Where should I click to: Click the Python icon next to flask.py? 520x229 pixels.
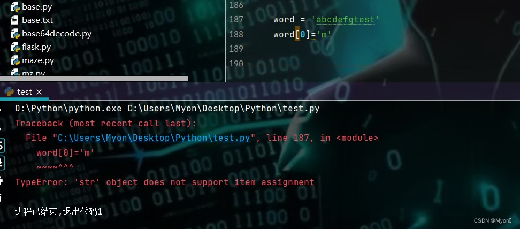[x=16, y=47]
